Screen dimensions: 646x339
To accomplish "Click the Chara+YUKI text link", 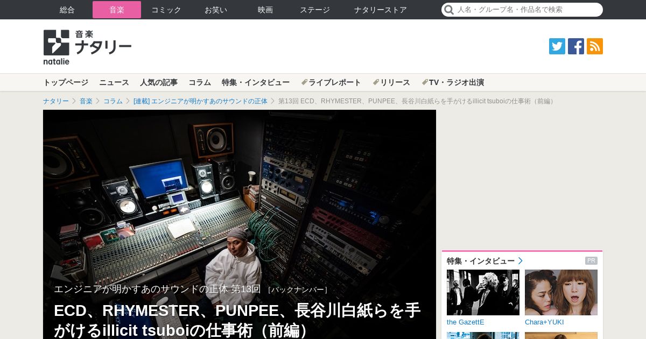I will (544, 322).
